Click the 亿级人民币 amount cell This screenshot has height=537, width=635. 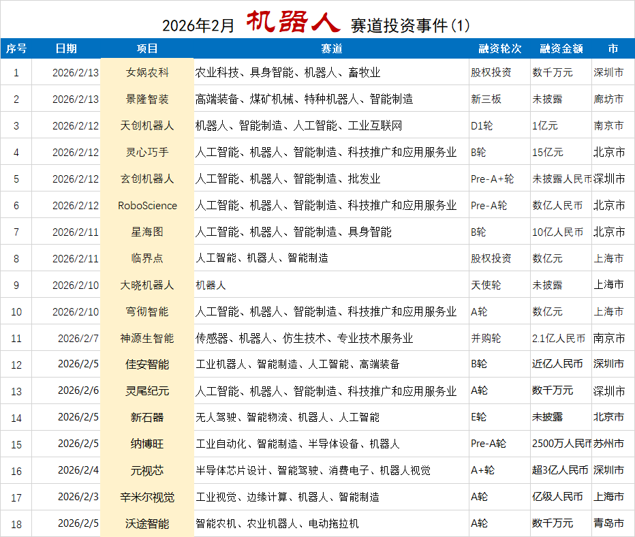click(x=561, y=497)
